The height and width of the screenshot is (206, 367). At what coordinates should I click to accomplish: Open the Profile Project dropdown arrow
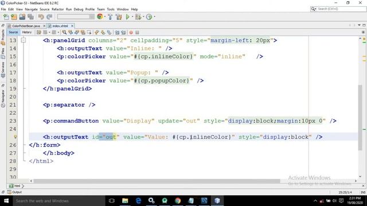[154, 17]
